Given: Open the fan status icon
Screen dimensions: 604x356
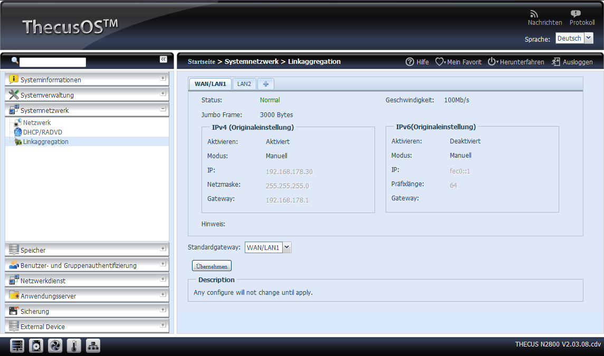Looking at the screenshot, I should click(55, 346).
